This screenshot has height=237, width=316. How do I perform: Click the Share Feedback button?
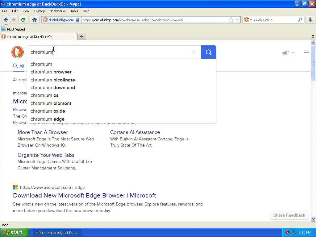coord(289,215)
